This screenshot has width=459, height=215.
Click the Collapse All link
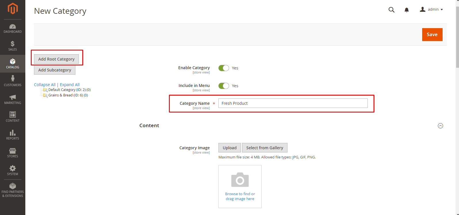[45, 85]
